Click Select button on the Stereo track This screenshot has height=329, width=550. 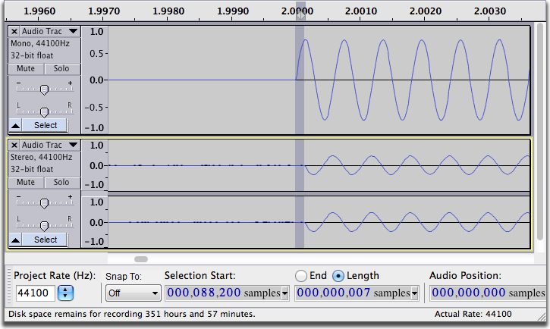[x=46, y=240]
